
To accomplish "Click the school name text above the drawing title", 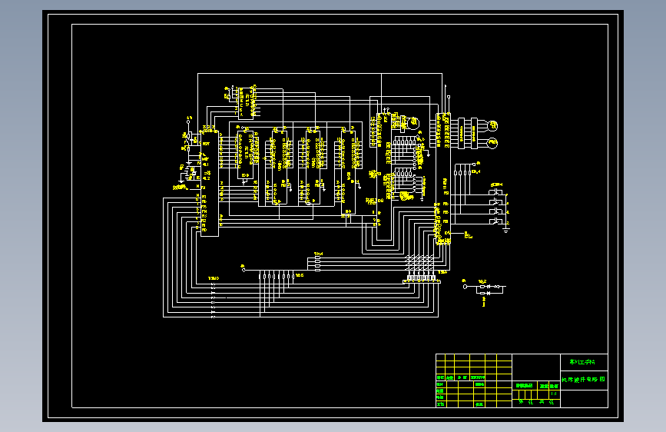I will point(582,362).
